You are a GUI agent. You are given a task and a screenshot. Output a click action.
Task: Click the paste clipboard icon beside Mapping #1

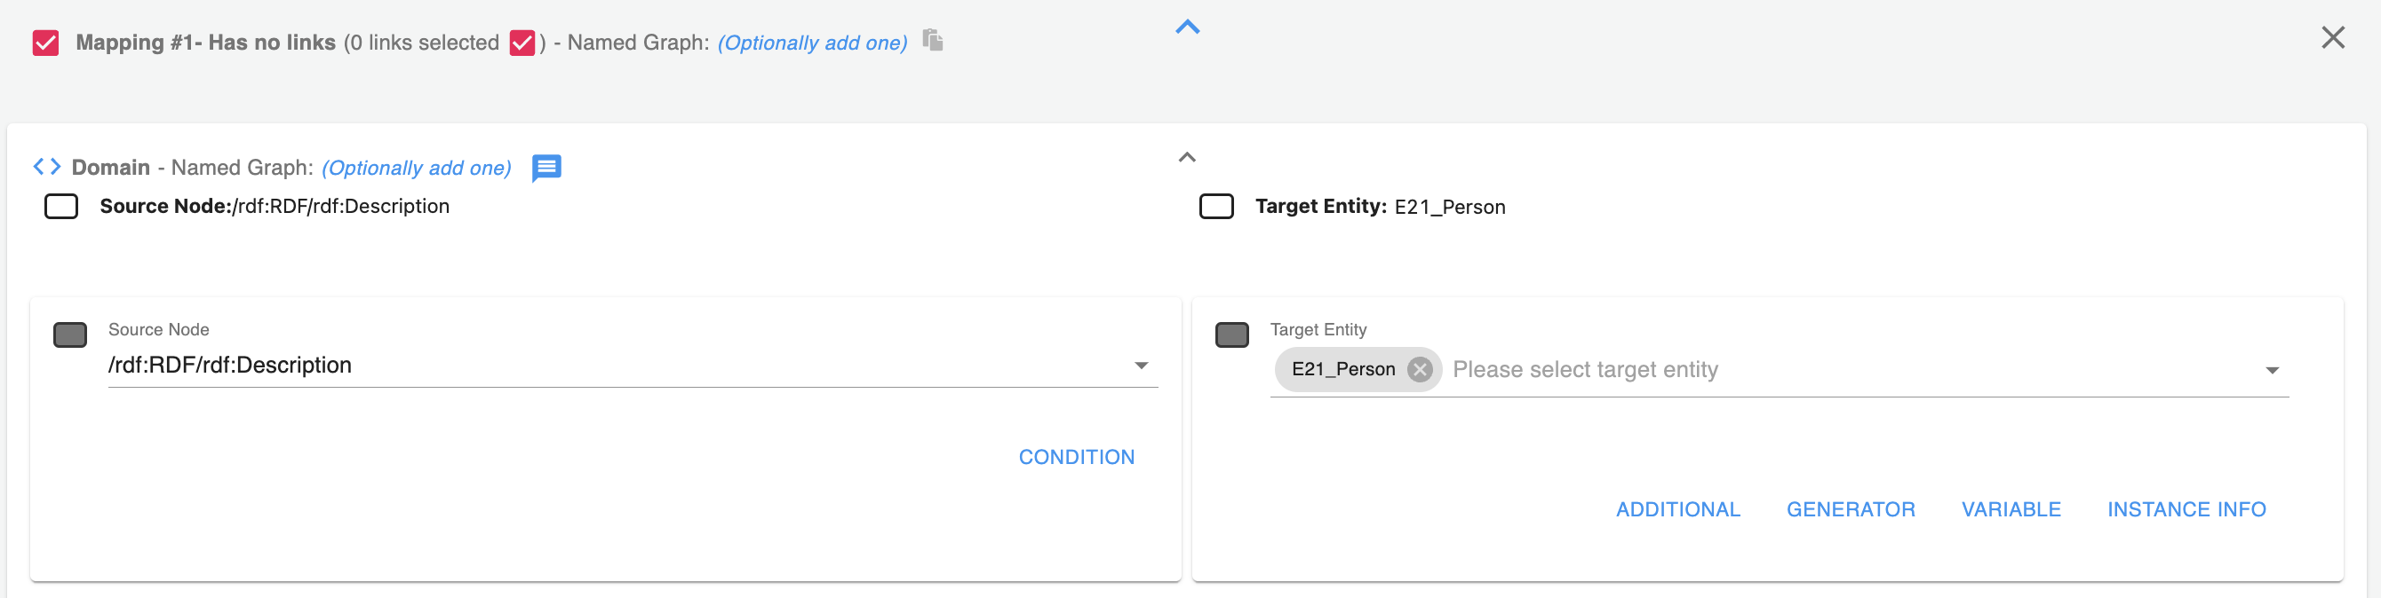[933, 41]
